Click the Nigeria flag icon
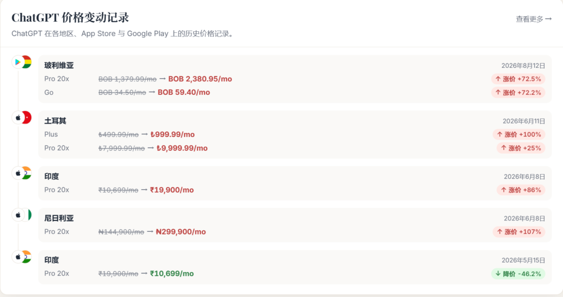The width and height of the screenshot is (563, 297). 27,215
